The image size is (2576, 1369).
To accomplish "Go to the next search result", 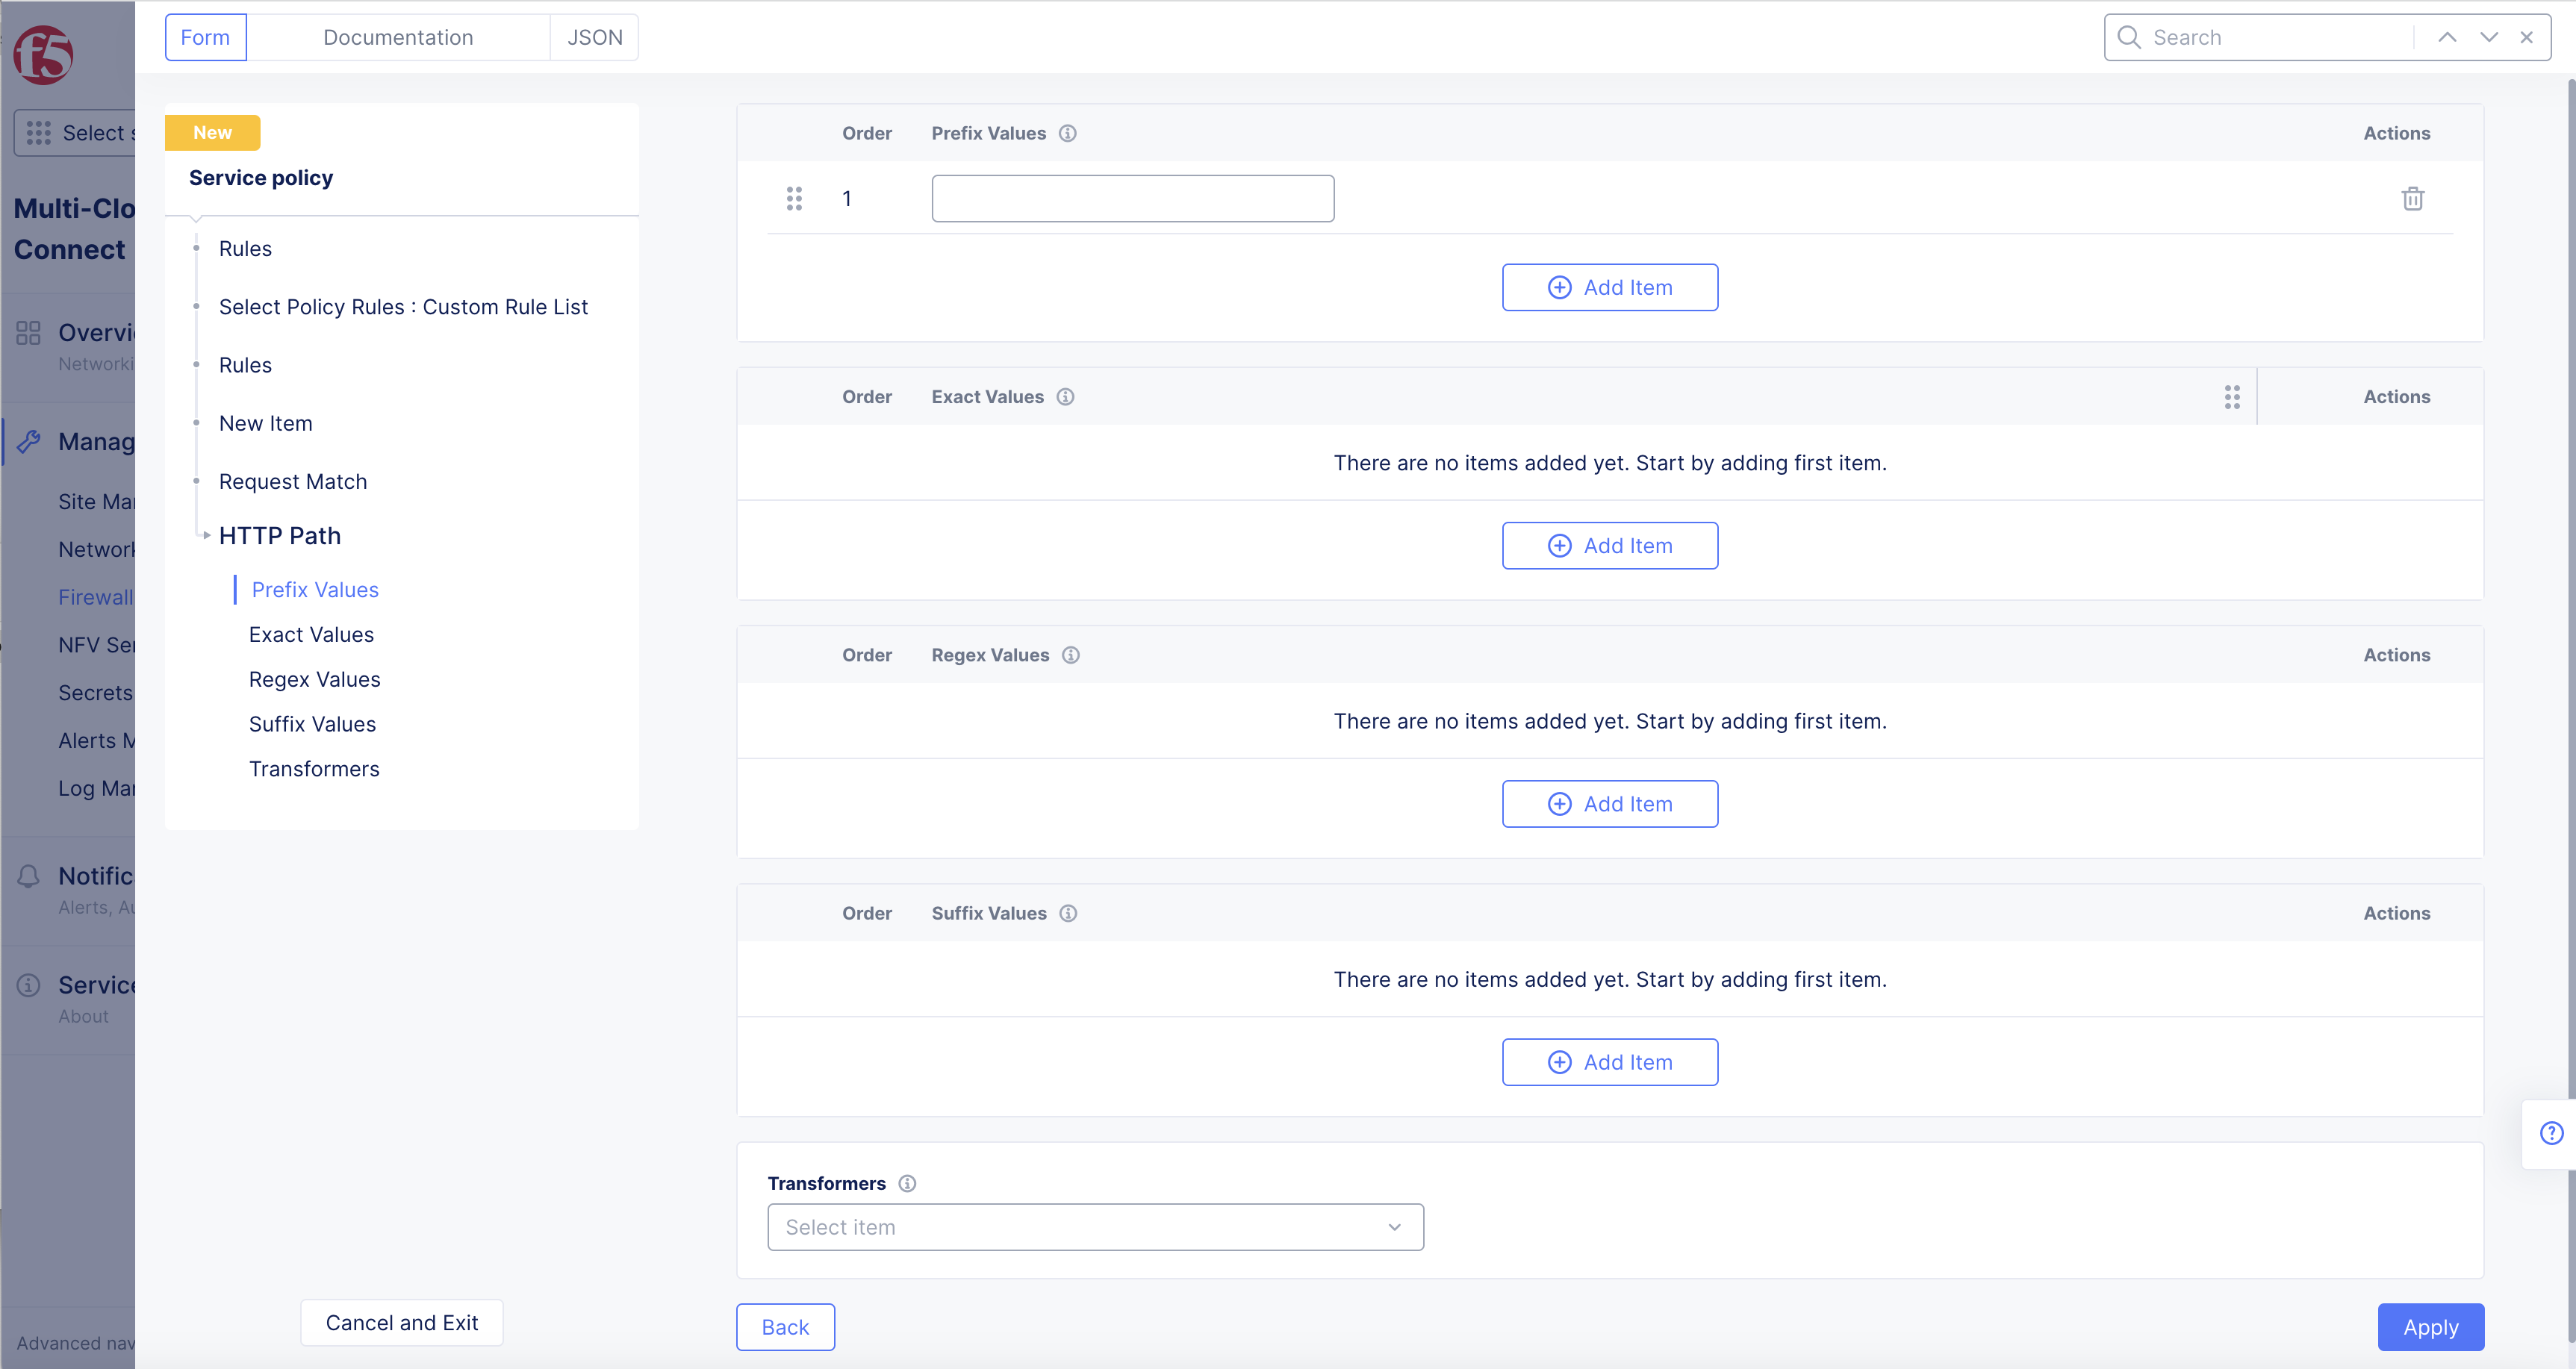I will pyautogui.click(x=2489, y=37).
